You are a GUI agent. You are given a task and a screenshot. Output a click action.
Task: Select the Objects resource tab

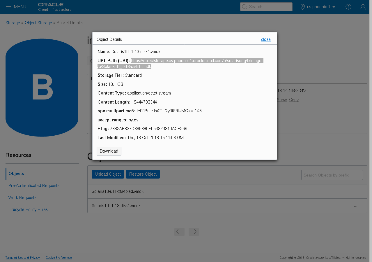(x=16, y=174)
